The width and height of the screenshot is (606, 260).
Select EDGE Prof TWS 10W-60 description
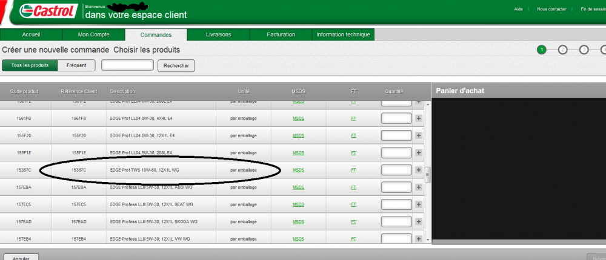pyautogui.click(x=145, y=170)
